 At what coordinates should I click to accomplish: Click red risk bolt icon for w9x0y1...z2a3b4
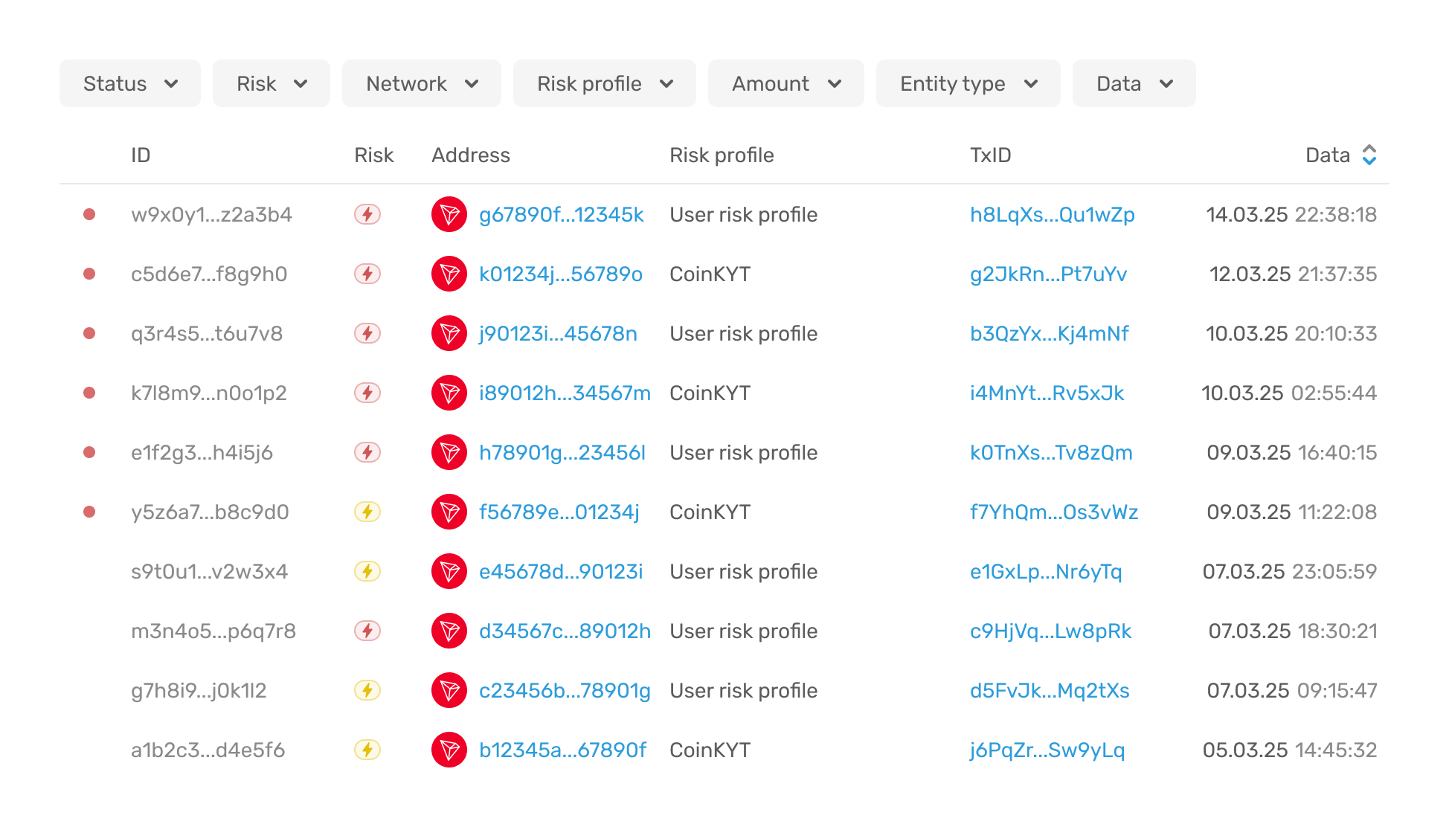pos(367,214)
